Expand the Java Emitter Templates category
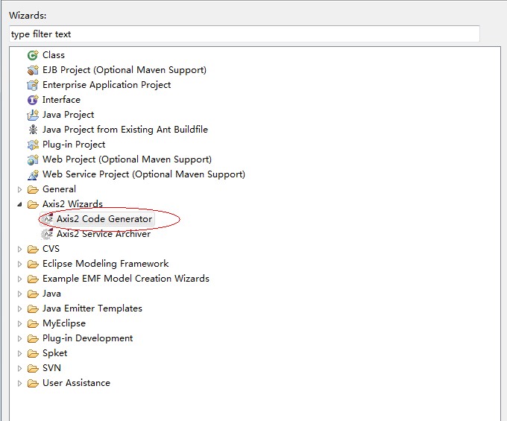 19,308
